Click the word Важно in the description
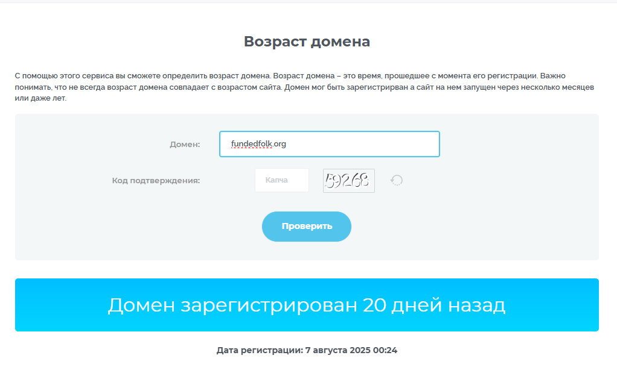This screenshot has height=367, width=617. 552,76
